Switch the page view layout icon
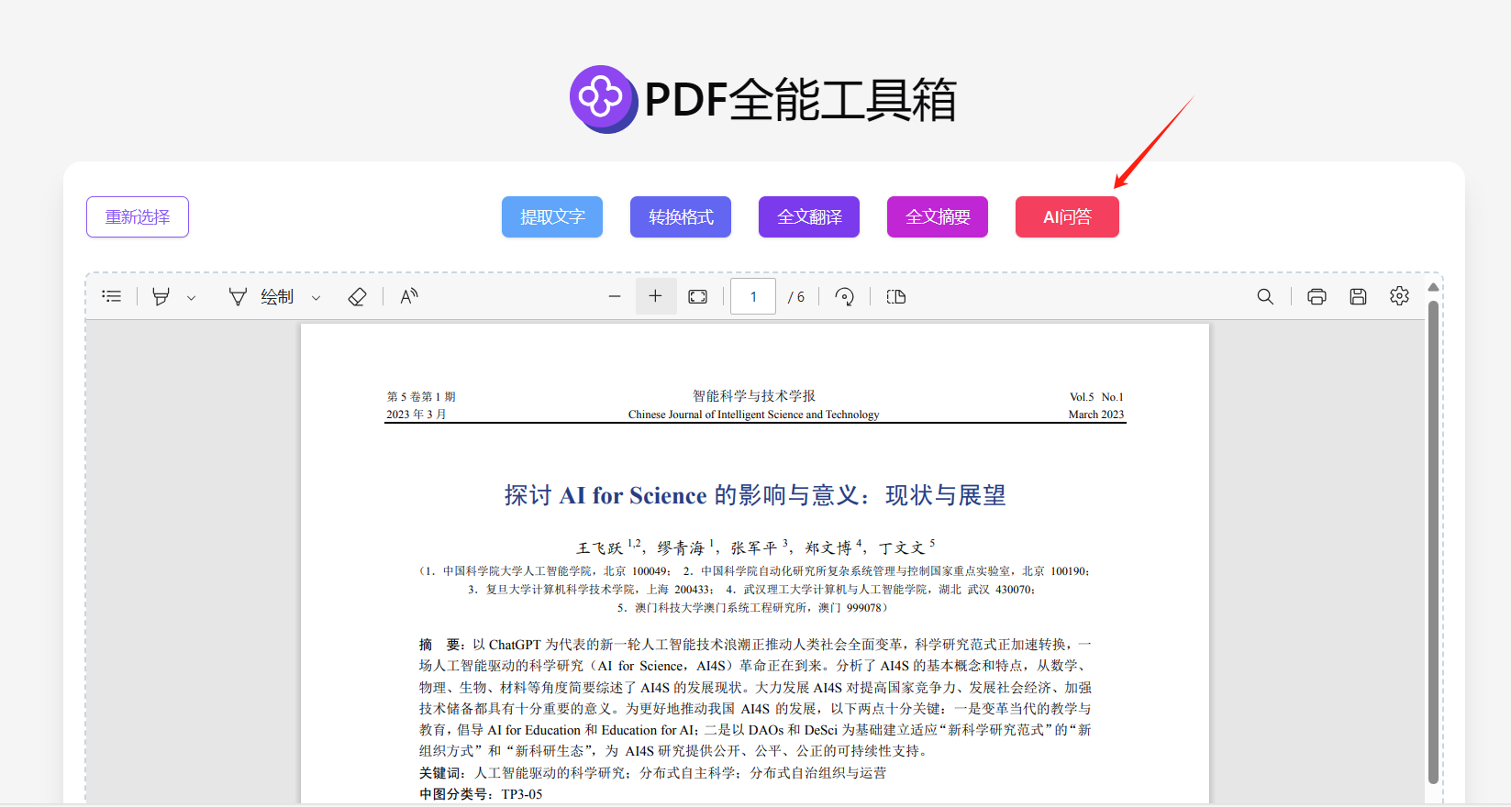This screenshot has height=807, width=1511. tap(896, 296)
